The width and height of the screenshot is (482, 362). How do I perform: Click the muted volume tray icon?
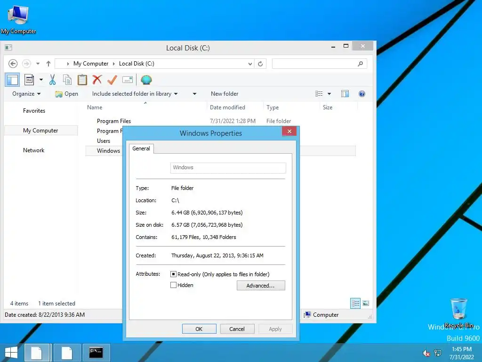point(426,353)
